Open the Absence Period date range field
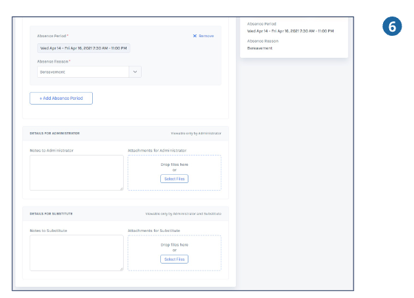The height and width of the screenshot is (298, 414). coord(83,48)
